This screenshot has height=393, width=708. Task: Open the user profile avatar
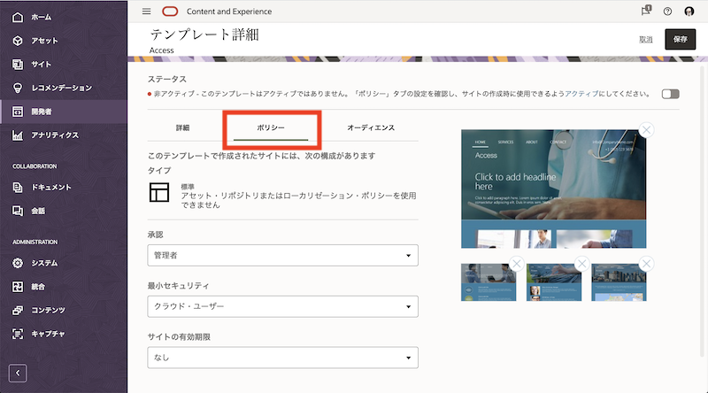point(689,12)
